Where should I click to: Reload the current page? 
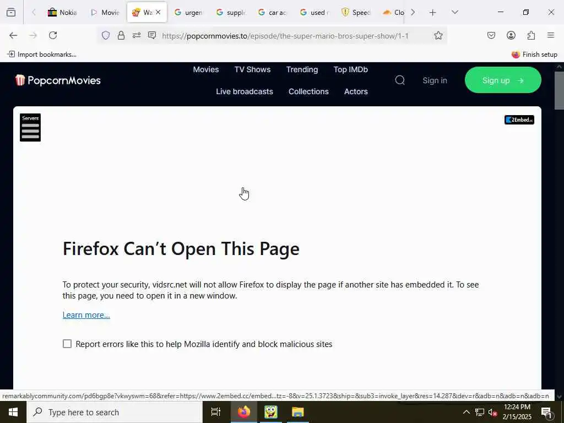click(x=53, y=35)
